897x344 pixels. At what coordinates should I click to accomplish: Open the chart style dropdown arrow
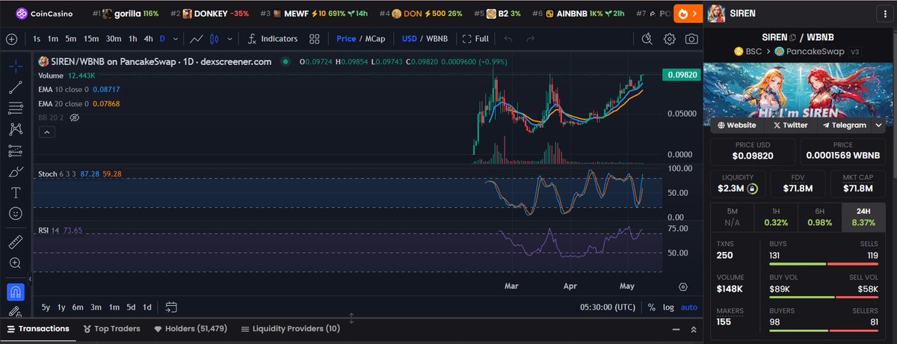coord(229,39)
